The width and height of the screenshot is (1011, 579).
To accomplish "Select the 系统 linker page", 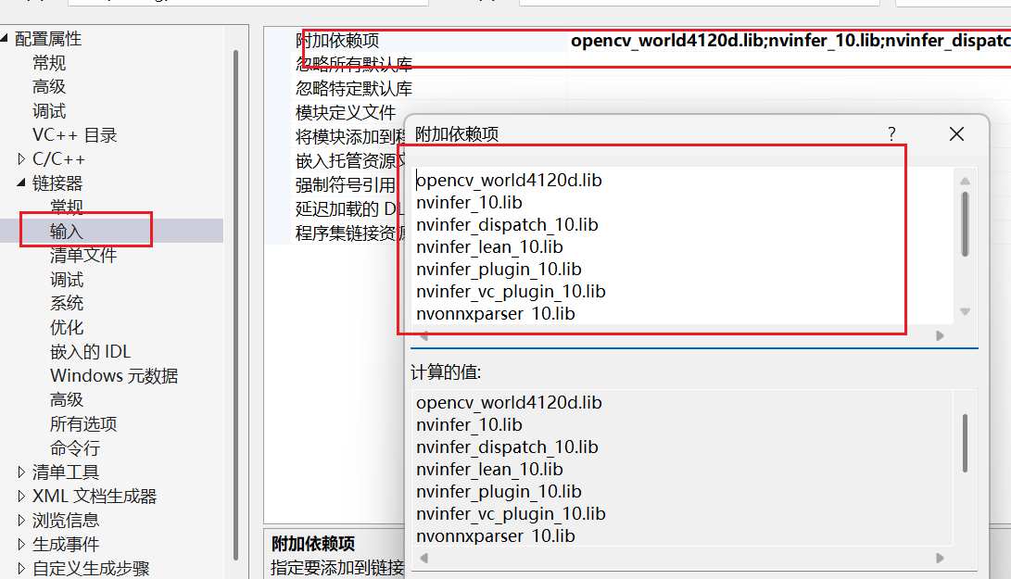I will pos(67,302).
